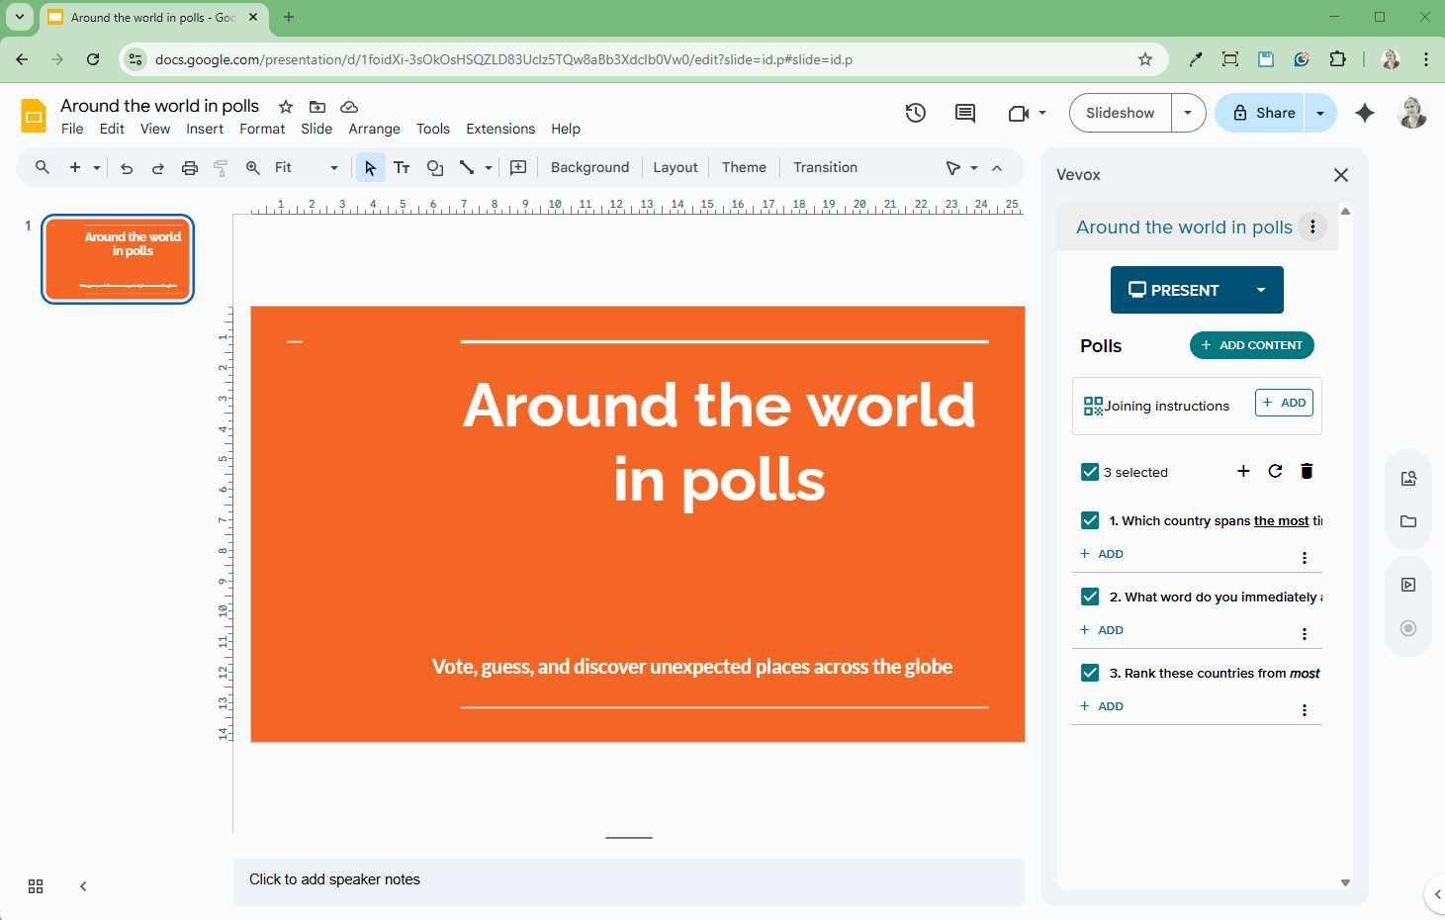Click the ADD CONTENT button

[x=1251, y=345]
